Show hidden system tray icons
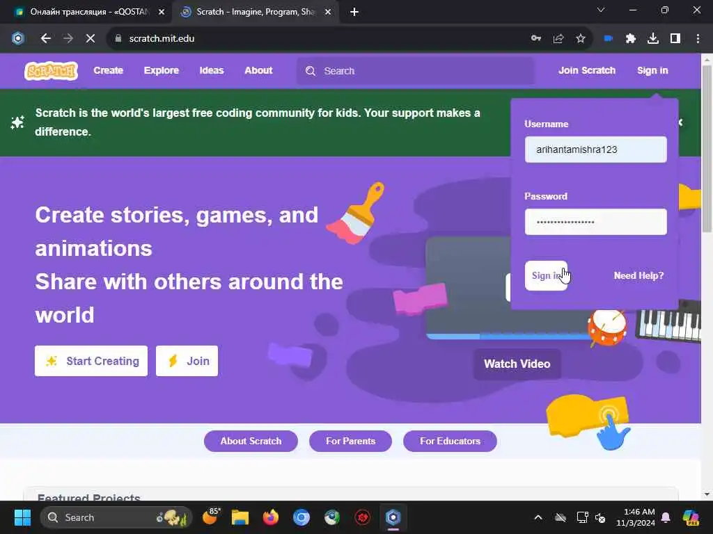The image size is (713, 534). pos(538,517)
